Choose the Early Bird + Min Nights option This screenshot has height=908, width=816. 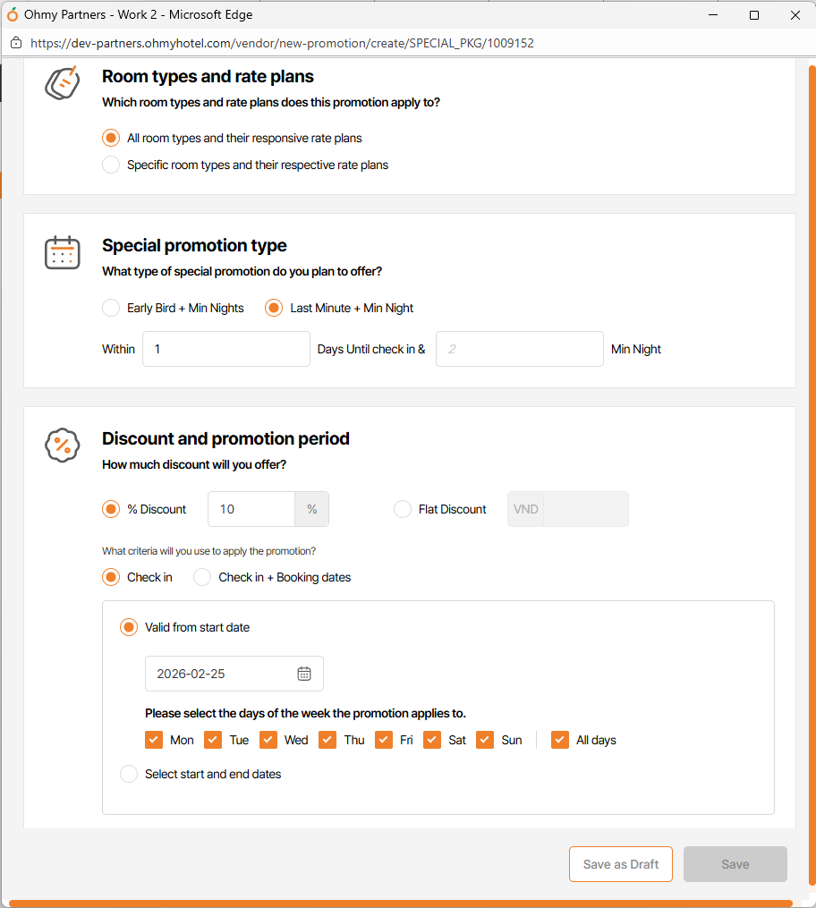coord(111,308)
